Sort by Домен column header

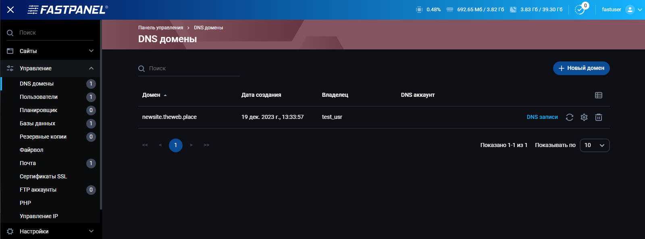pos(151,95)
